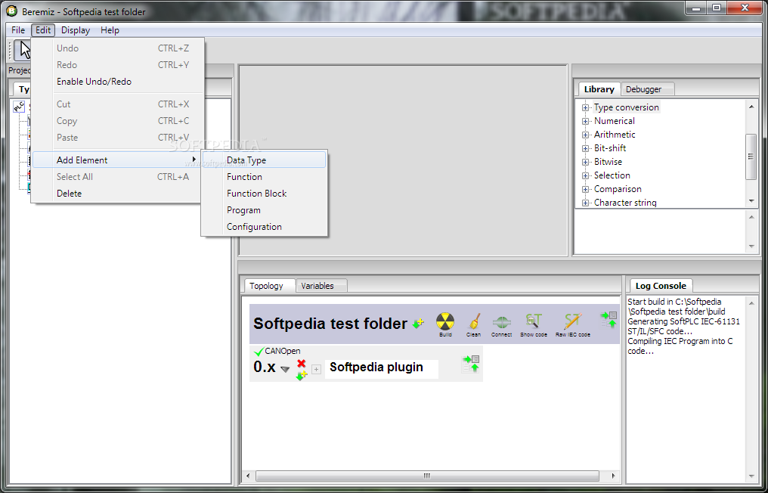Click the greyed Undo menu entry
This screenshot has height=493, width=768.
[118, 48]
